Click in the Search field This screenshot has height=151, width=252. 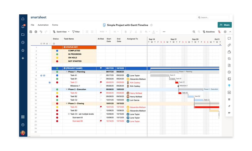[213, 18]
